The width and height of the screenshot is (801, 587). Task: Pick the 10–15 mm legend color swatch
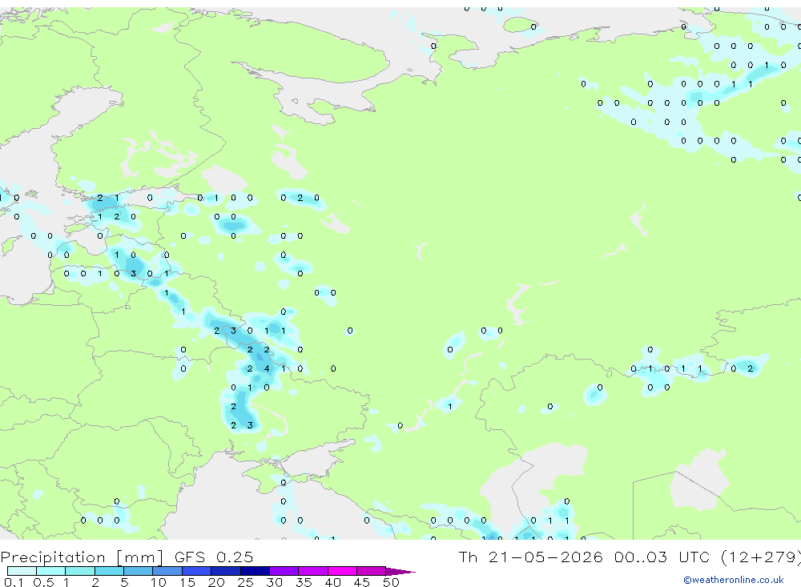click(167, 571)
